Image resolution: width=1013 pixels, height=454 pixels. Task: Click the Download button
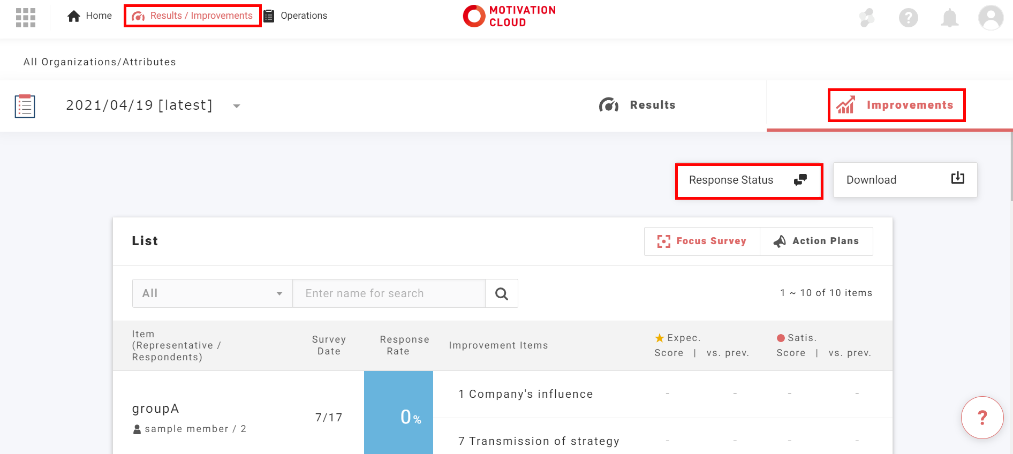coord(905,180)
